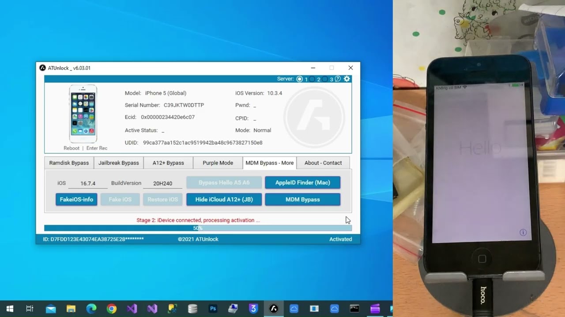Tap the iPhone home button in video
This screenshot has height=317, width=565.
482,259
